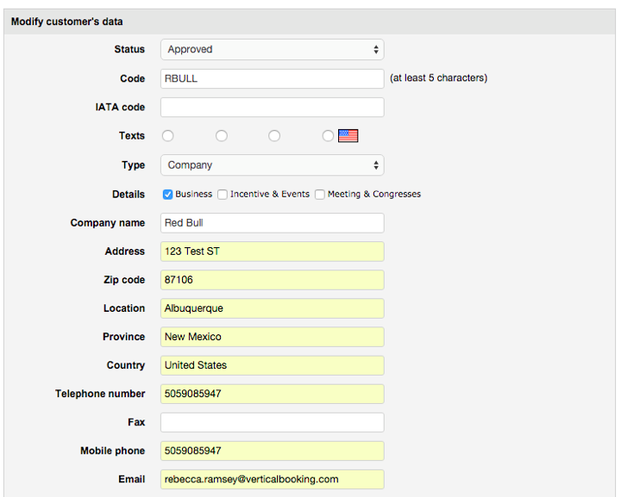Open the Type dropdown showing Company

click(272, 165)
